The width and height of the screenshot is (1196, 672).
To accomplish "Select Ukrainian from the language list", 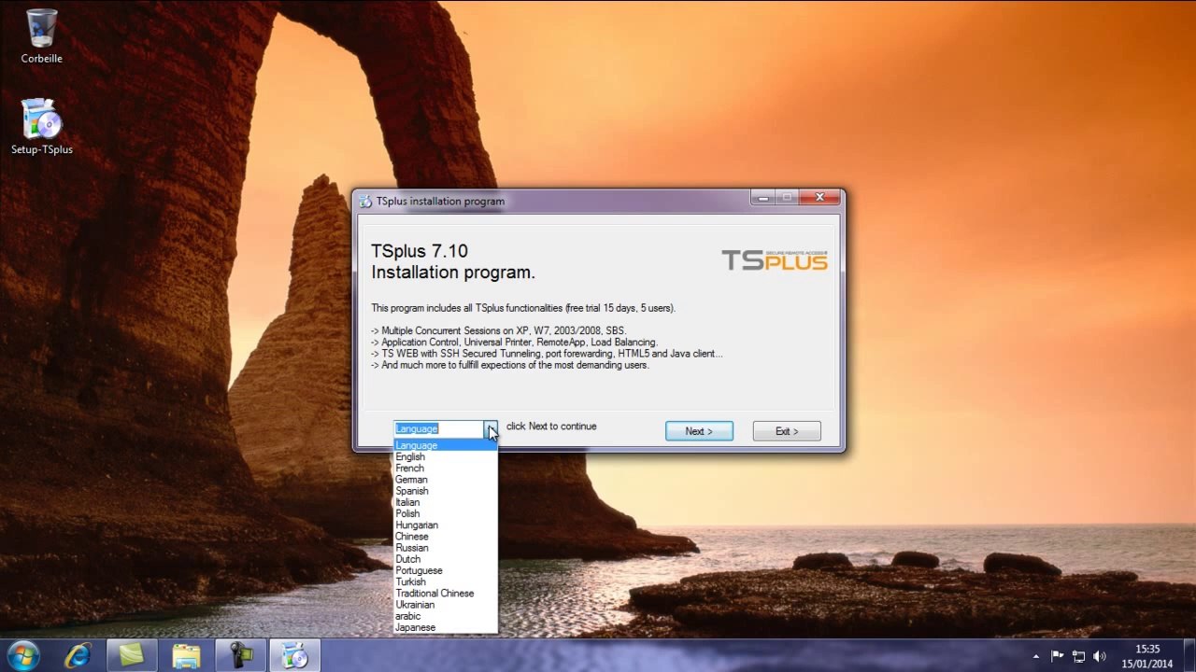I will tap(445, 605).
